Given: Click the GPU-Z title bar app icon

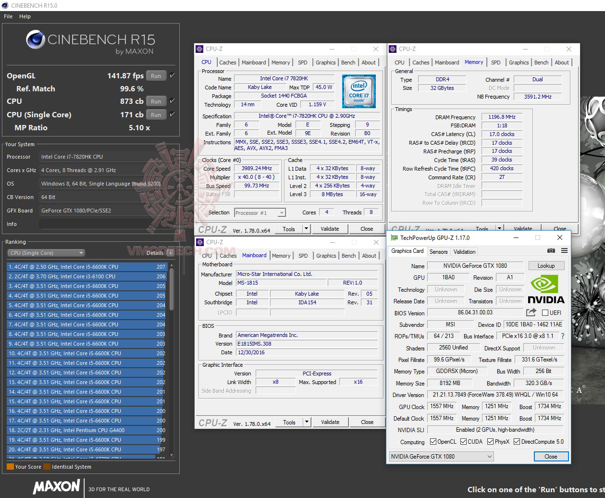Looking at the screenshot, I should click(x=394, y=237).
